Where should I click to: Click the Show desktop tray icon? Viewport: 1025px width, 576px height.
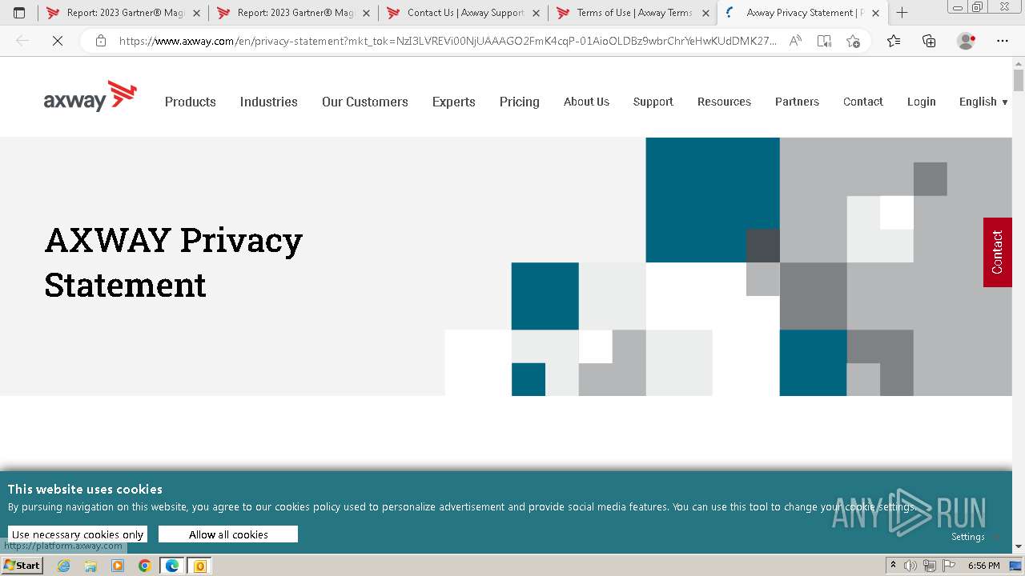click(1015, 566)
